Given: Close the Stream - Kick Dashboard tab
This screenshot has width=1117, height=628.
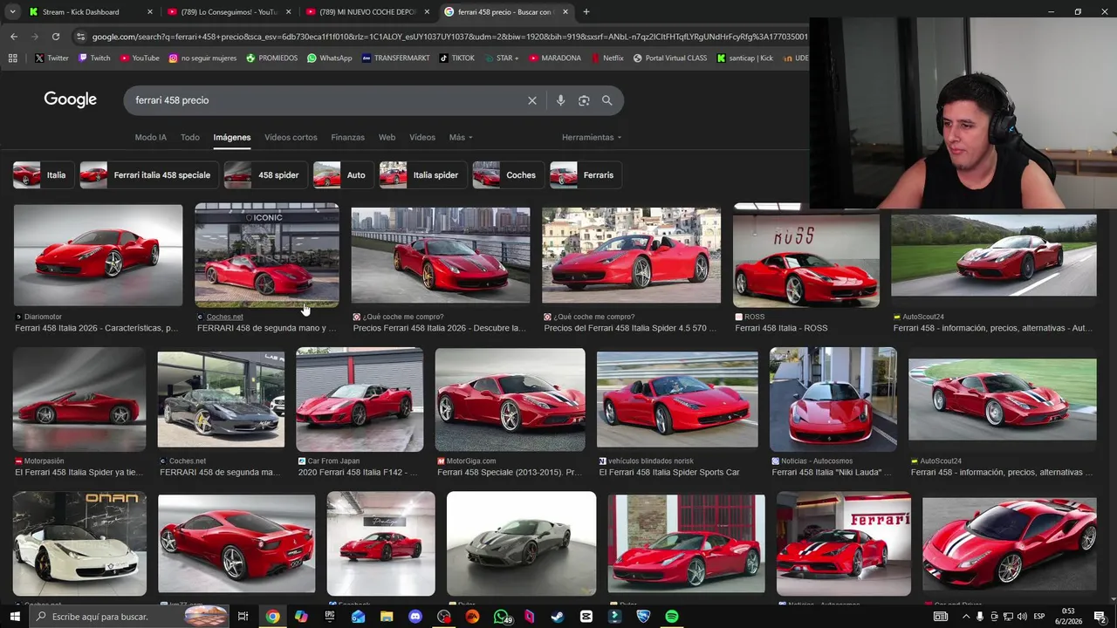Looking at the screenshot, I should 150,12.
